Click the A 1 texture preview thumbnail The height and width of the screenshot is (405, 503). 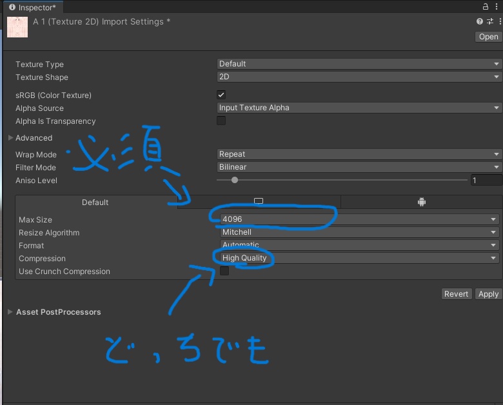coord(17,27)
